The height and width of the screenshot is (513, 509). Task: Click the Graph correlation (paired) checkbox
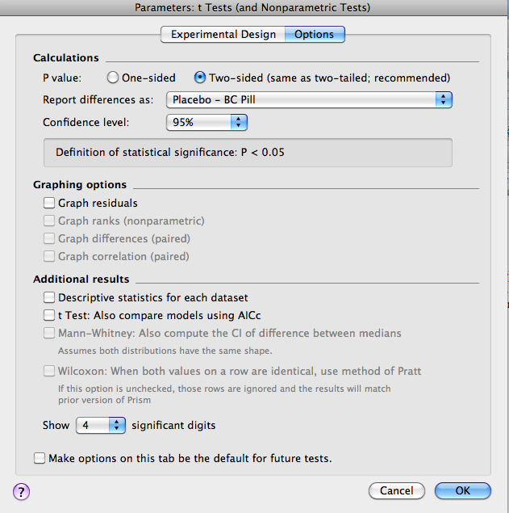pyautogui.click(x=50, y=257)
